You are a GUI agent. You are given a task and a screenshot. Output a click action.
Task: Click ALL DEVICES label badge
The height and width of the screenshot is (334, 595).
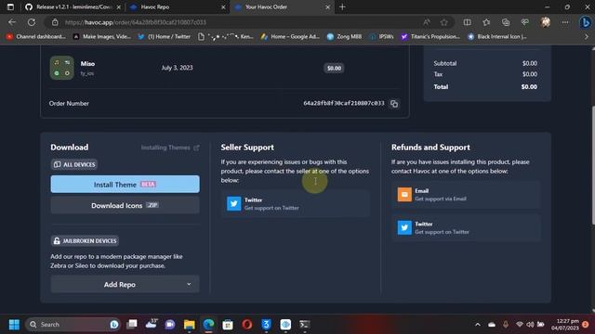(74, 164)
